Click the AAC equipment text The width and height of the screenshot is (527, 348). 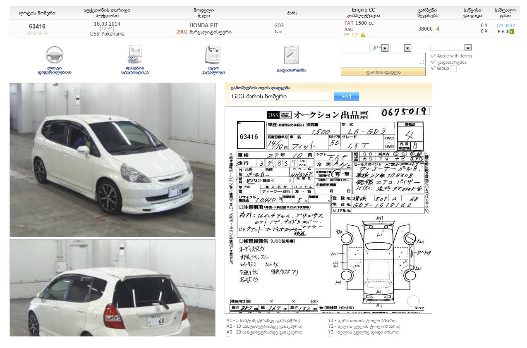[349, 29]
